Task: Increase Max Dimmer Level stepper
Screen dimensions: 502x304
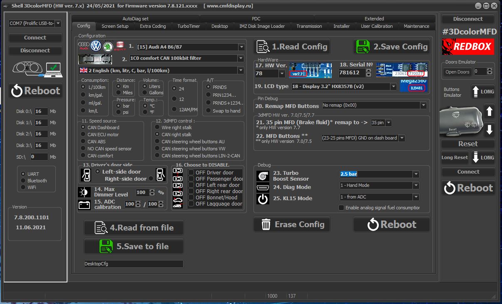Action: (152, 191)
